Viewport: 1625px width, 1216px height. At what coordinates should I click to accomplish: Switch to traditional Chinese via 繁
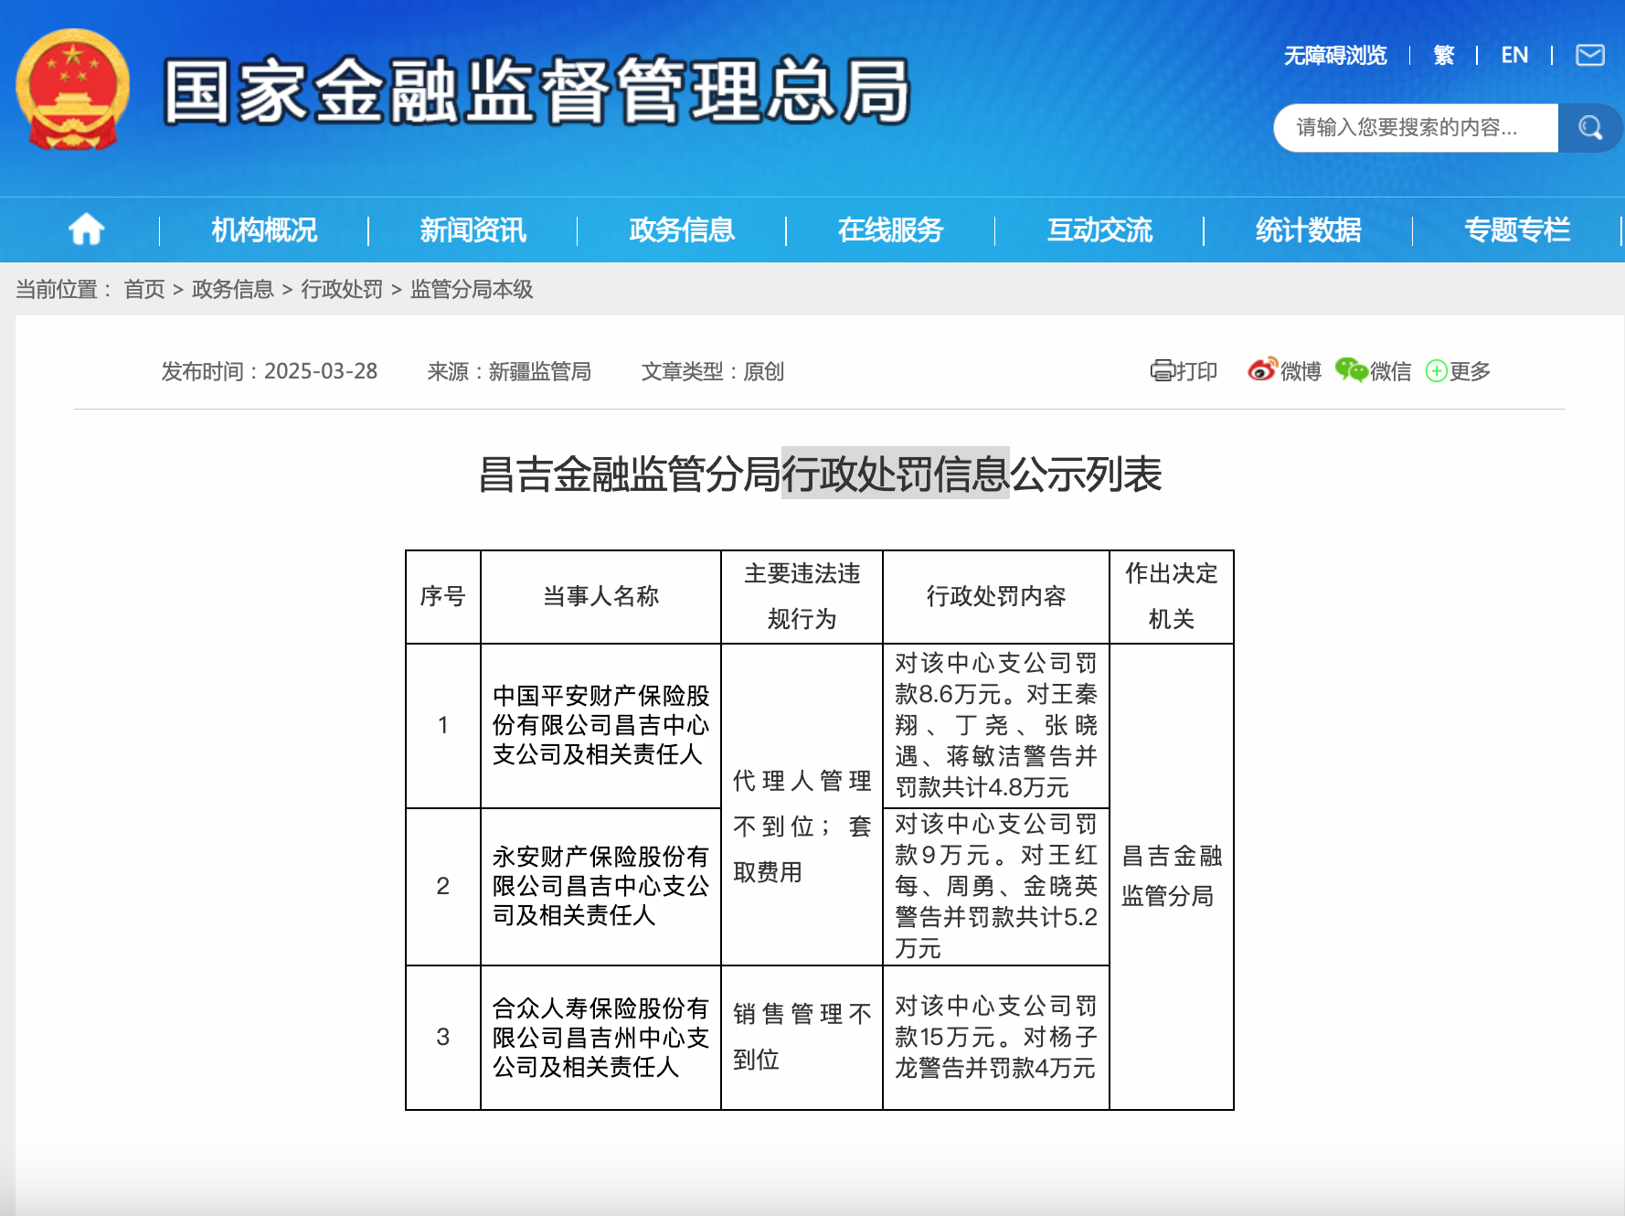(1443, 56)
